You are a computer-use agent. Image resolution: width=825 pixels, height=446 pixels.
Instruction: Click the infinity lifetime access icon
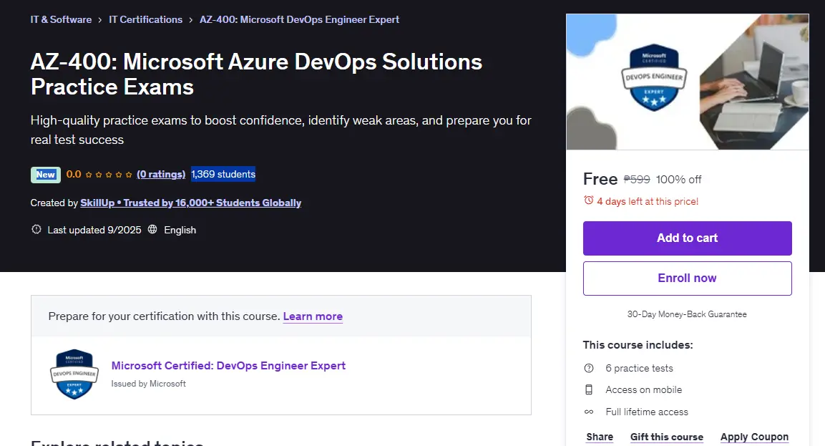pos(589,412)
